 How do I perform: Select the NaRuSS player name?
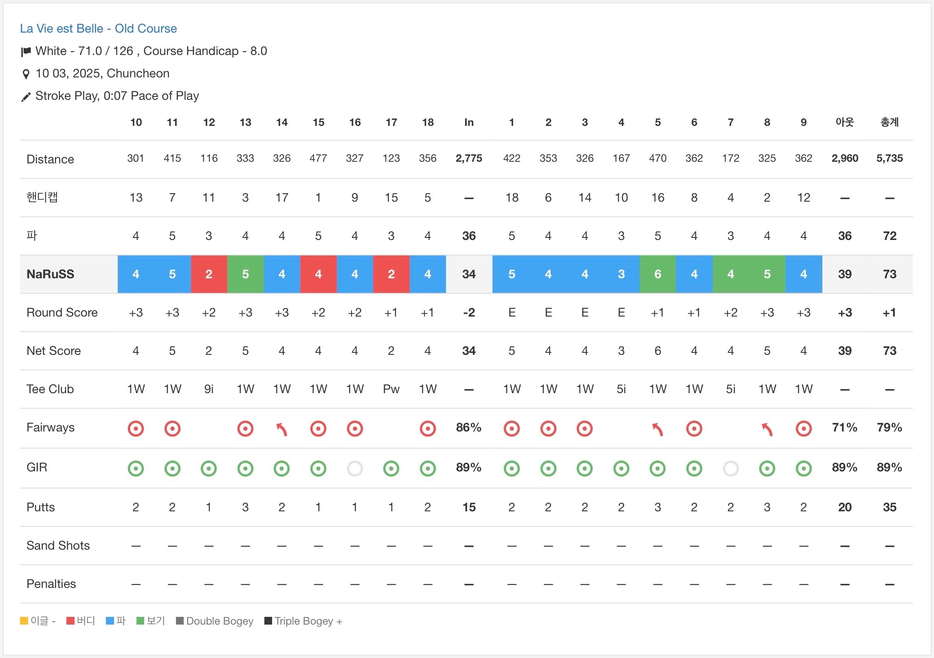50,274
